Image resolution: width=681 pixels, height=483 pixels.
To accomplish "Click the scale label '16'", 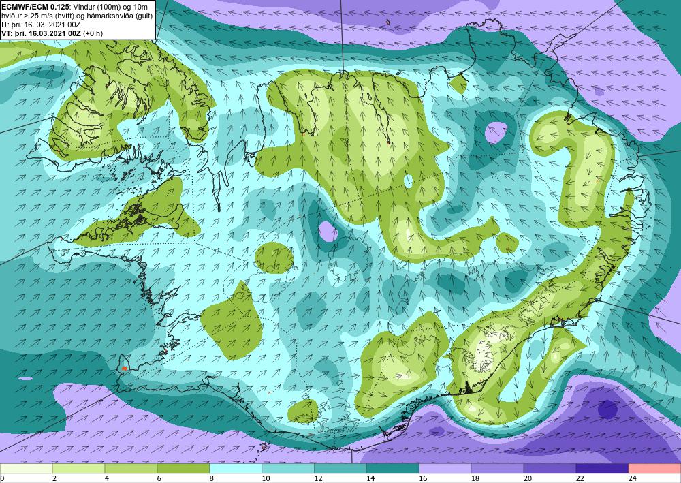I will [423, 478].
